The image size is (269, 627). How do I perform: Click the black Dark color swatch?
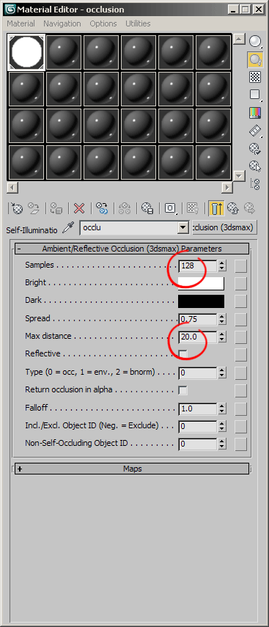click(201, 301)
